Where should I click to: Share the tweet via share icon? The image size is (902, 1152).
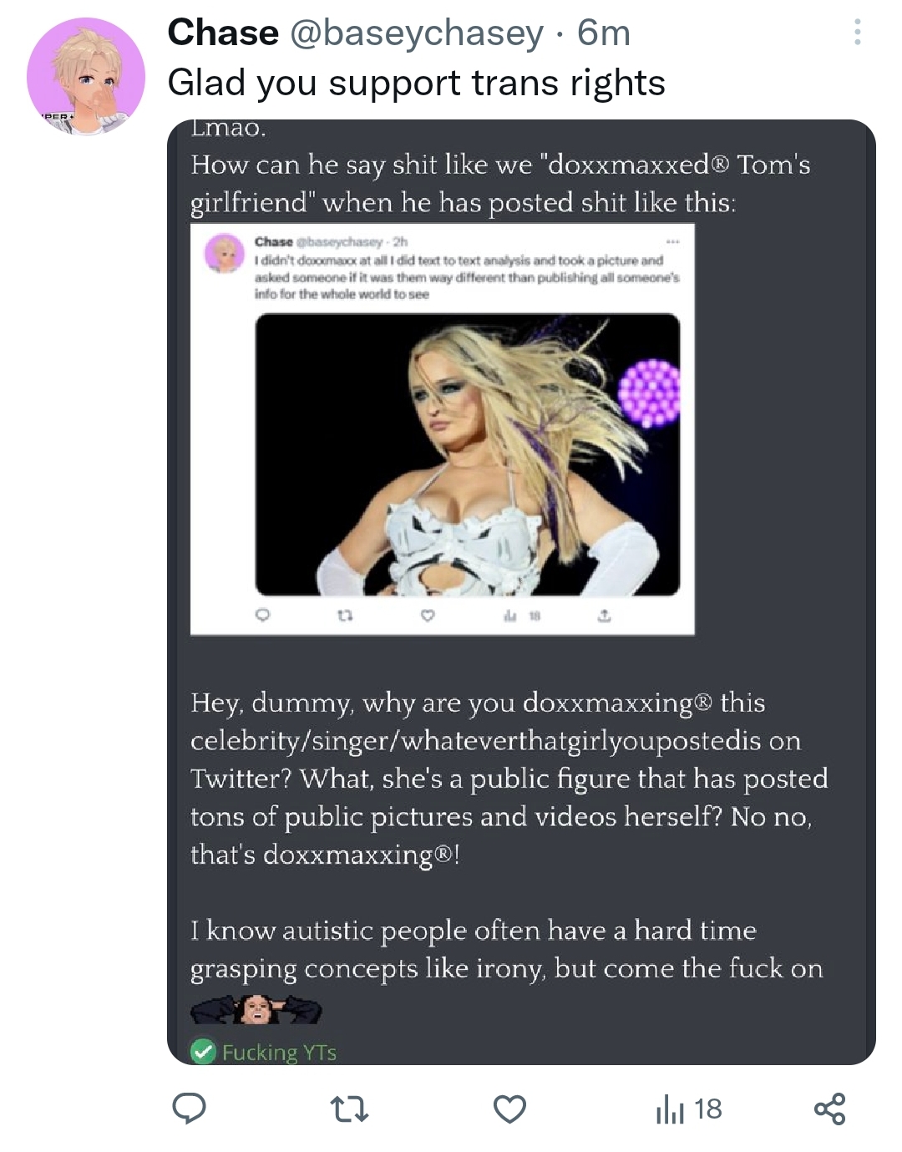tap(829, 1109)
